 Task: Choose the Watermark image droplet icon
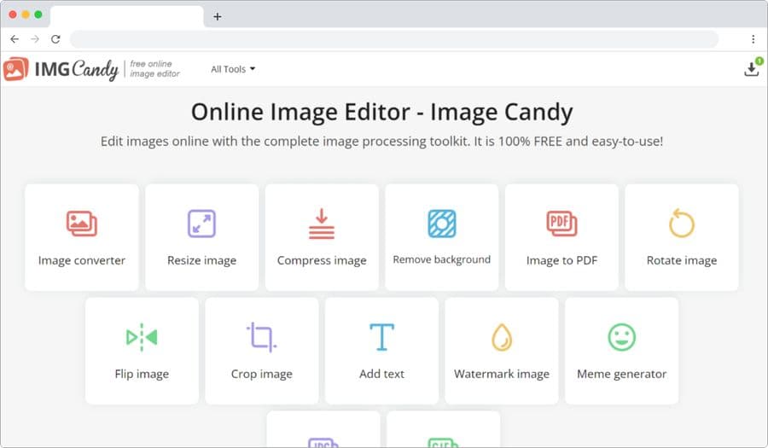pos(502,337)
